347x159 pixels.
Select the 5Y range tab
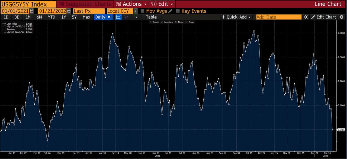click(74, 17)
